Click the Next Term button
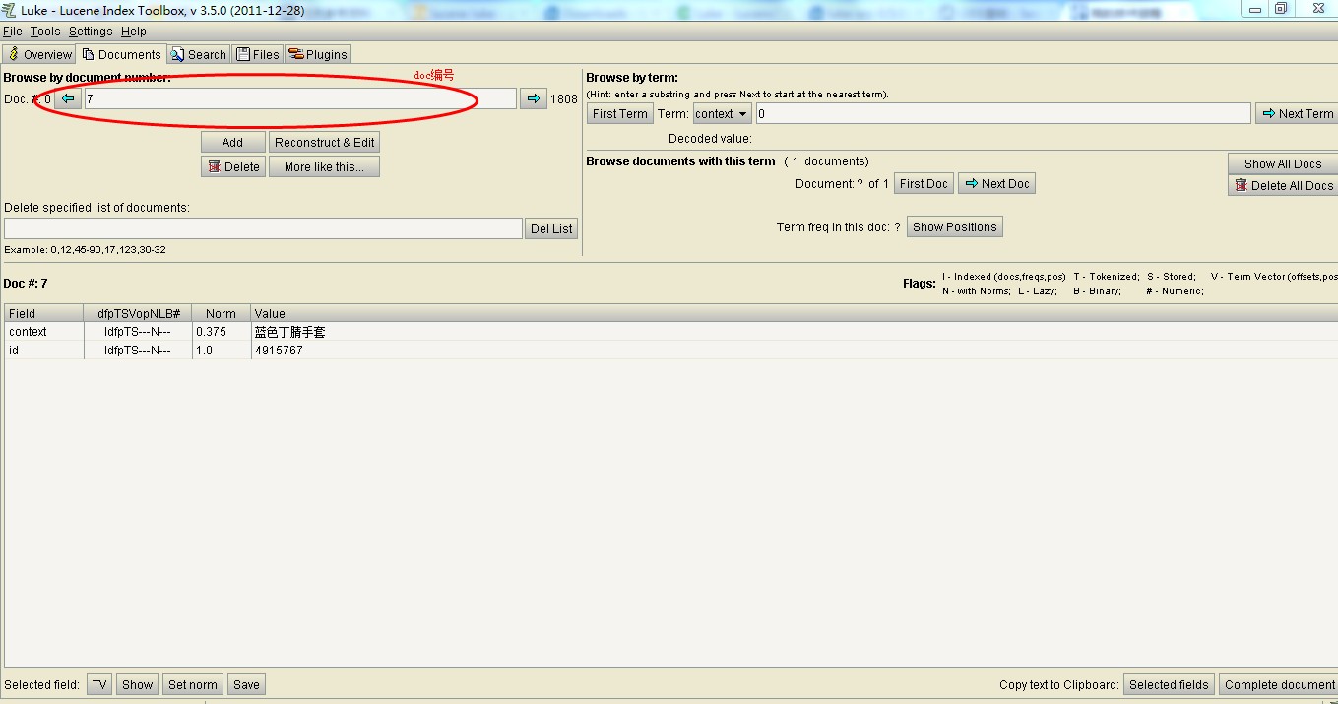The image size is (1338, 704). (x=1297, y=113)
